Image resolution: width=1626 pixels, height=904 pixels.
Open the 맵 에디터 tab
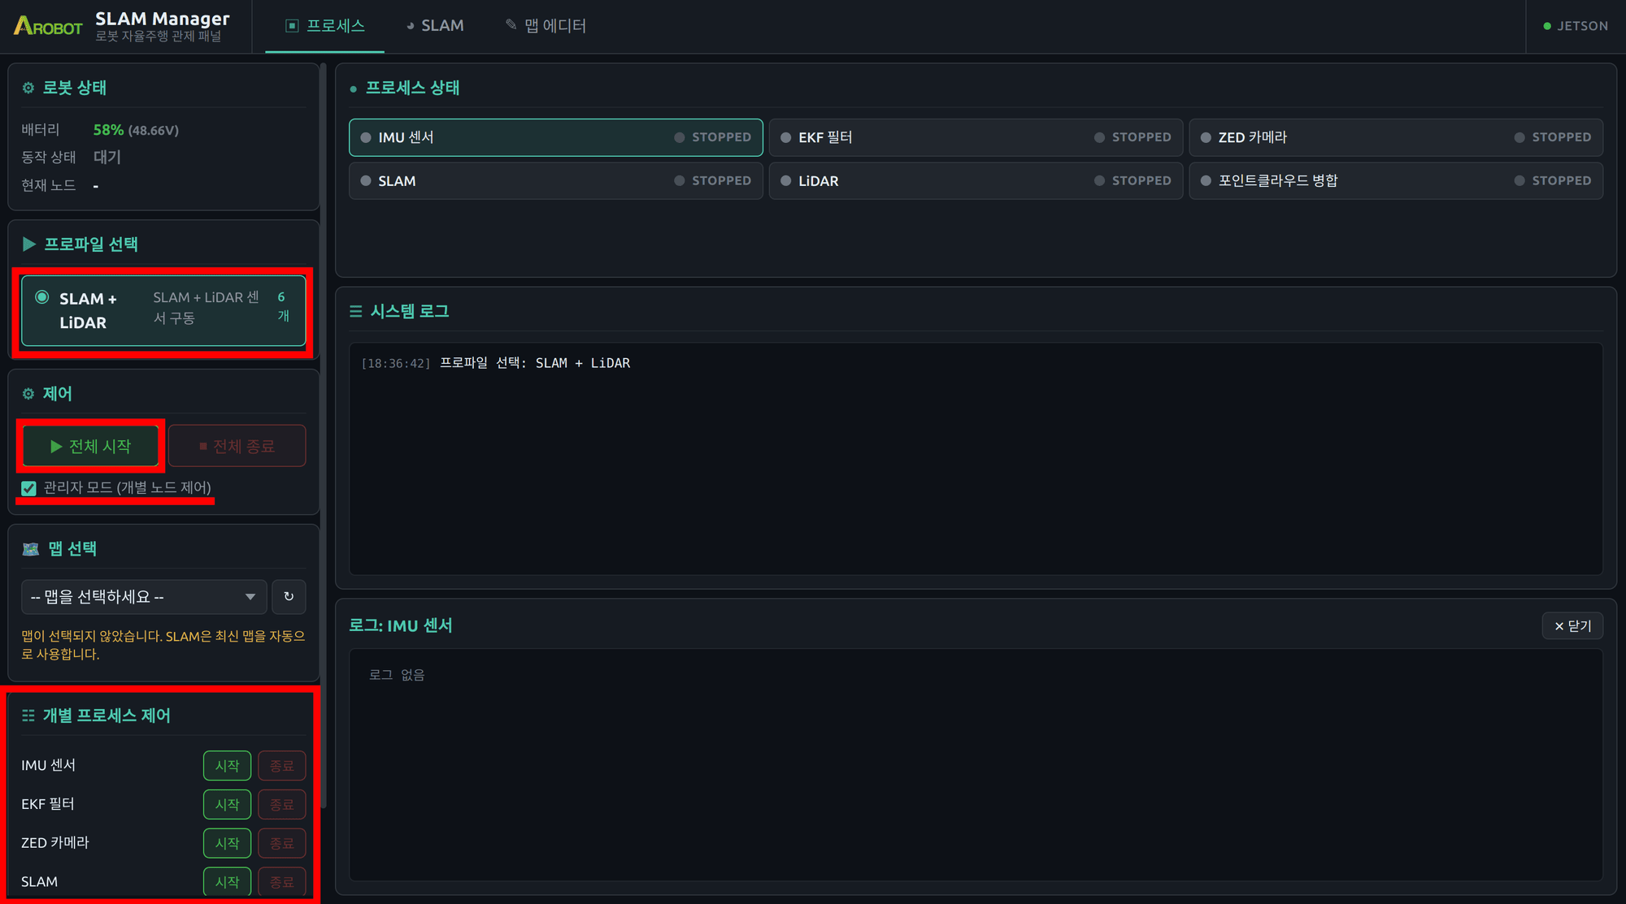point(546,26)
